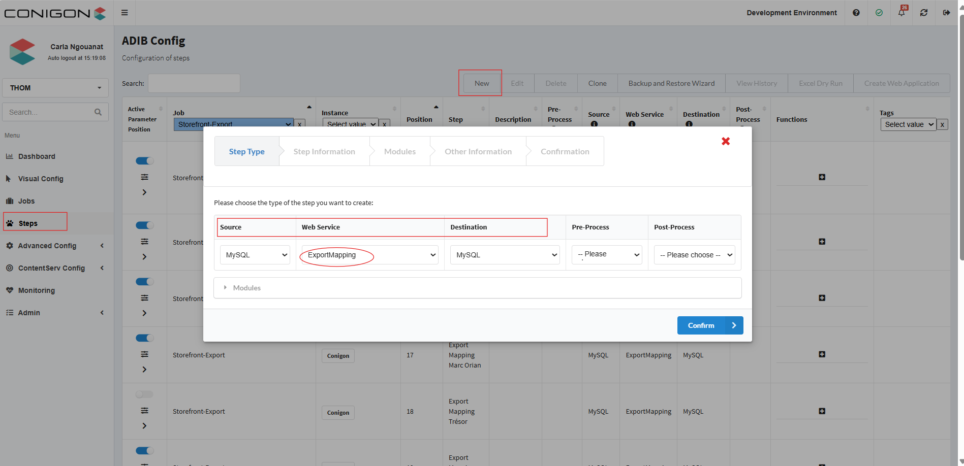Toggle active switch for position 17 row
This screenshot has width=964, height=466.
[144, 338]
